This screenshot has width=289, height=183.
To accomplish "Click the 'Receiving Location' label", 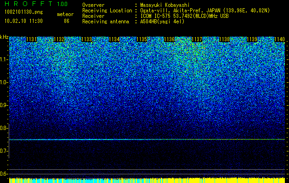I will pyautogui.click(x=107, y=11).
